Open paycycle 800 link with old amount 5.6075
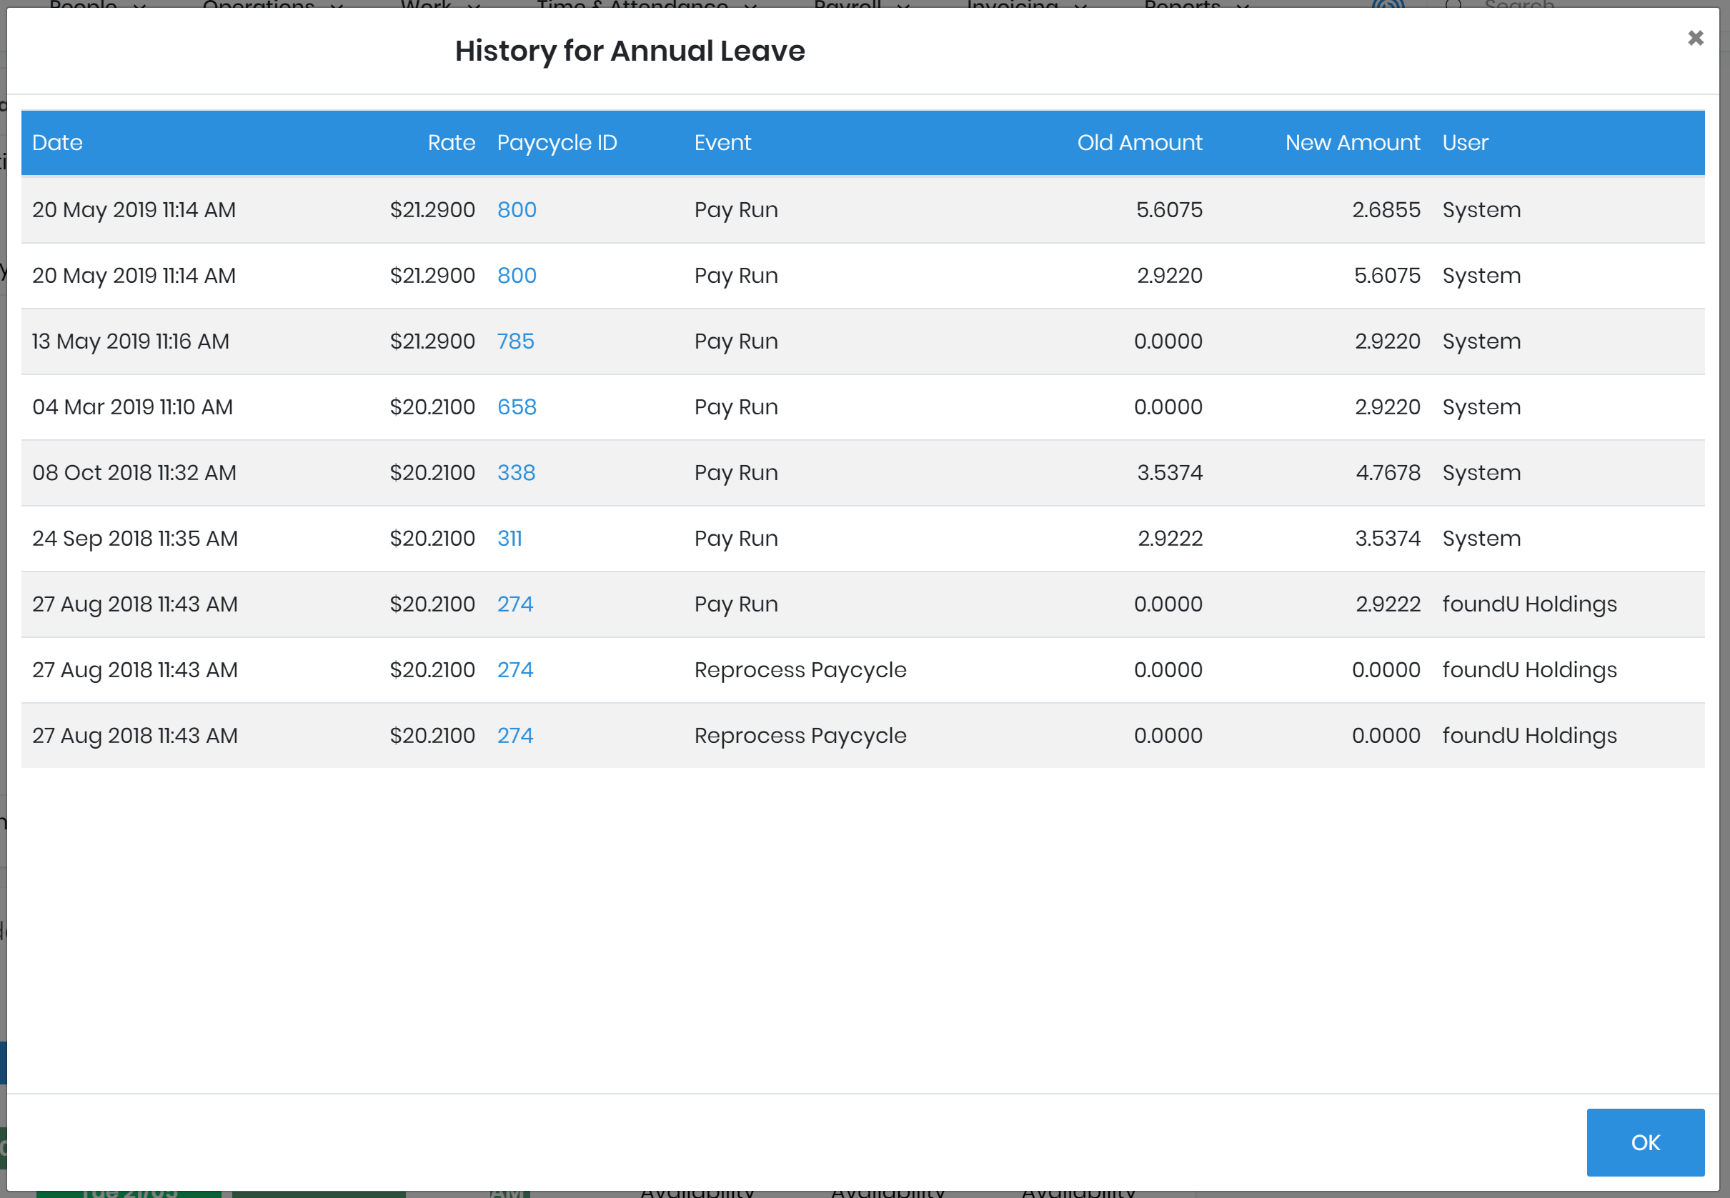Viewport: 1730px width, 1198px height. (x=517, y=210)
